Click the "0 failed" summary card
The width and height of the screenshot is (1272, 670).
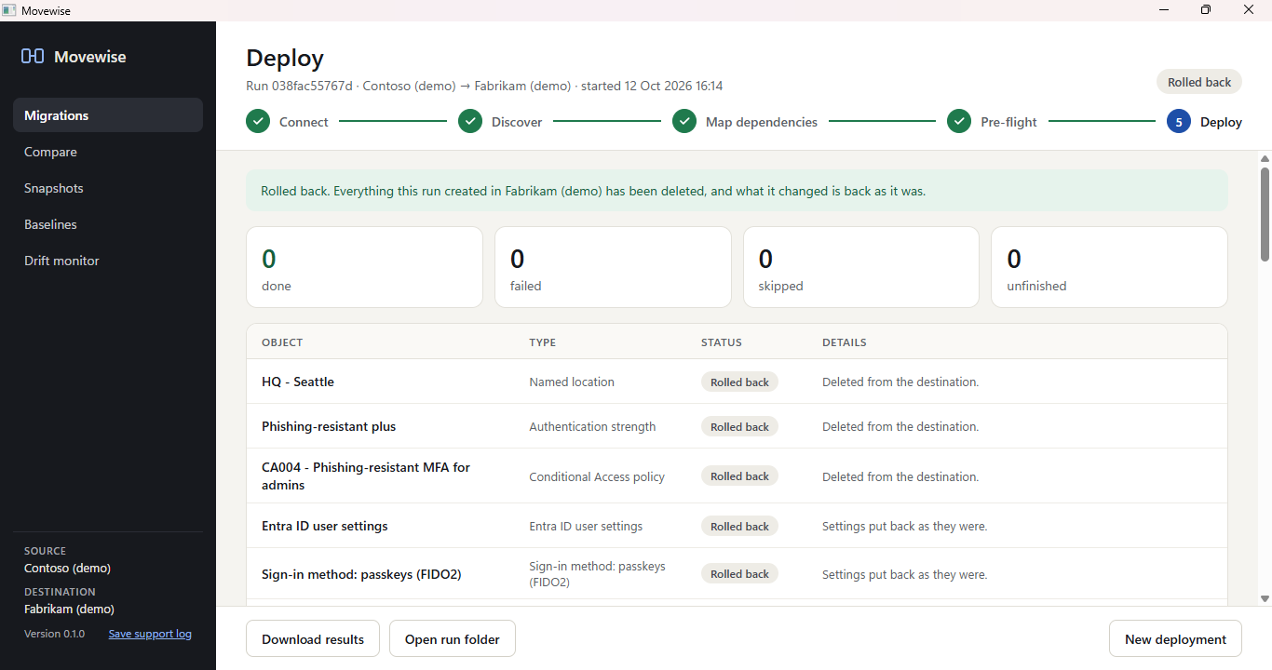click(x=613, y=267)
